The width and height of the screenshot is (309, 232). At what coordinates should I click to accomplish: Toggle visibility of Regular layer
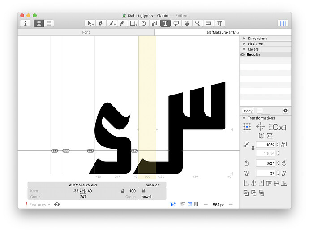click(x=243, y=55)
